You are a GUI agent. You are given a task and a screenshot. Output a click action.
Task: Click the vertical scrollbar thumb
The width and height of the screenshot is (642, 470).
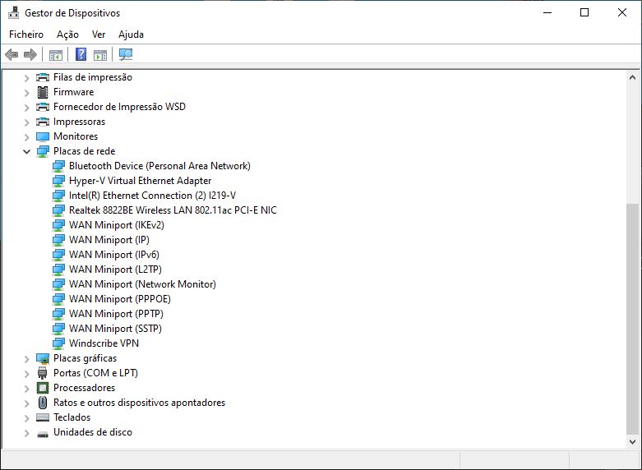click(x=632, y=318)
